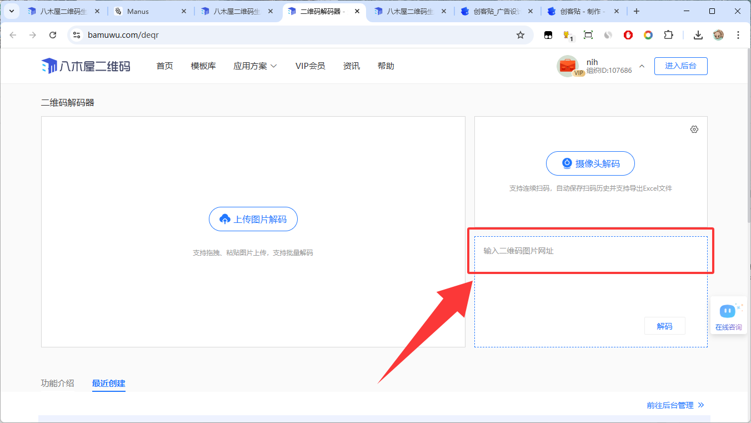751x423 pixels.
Task: Open the tab search dropdown arrow
Action: pos(11,11)
